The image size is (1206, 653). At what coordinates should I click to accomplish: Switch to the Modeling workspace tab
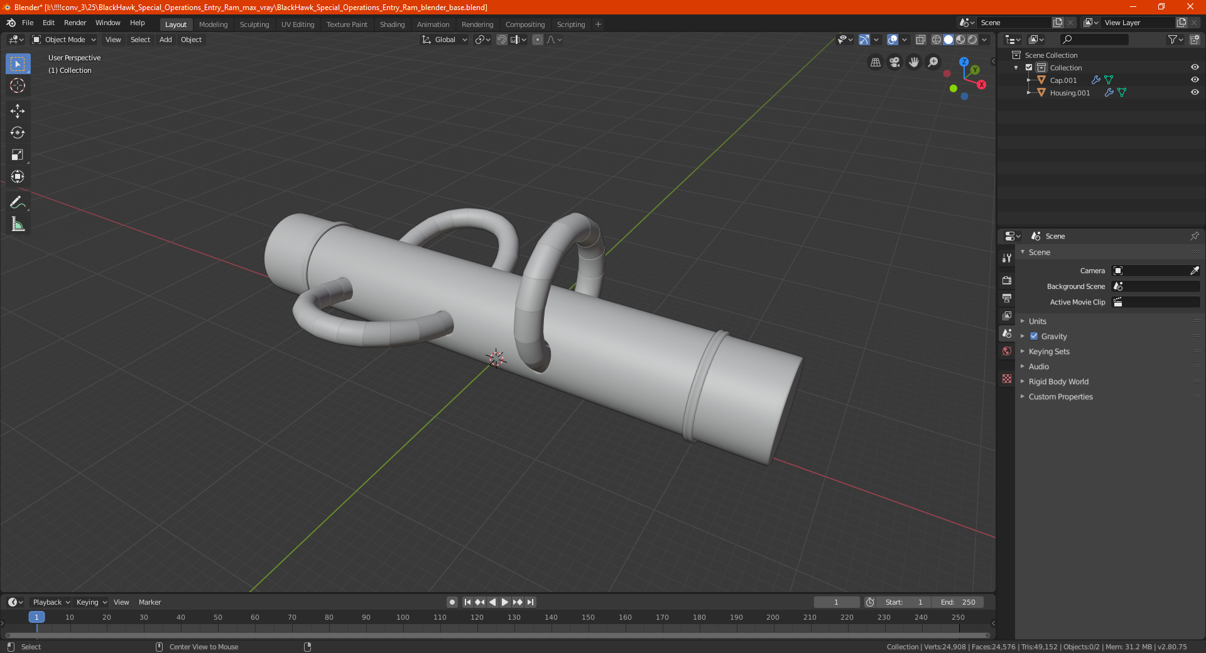point(213,24)
